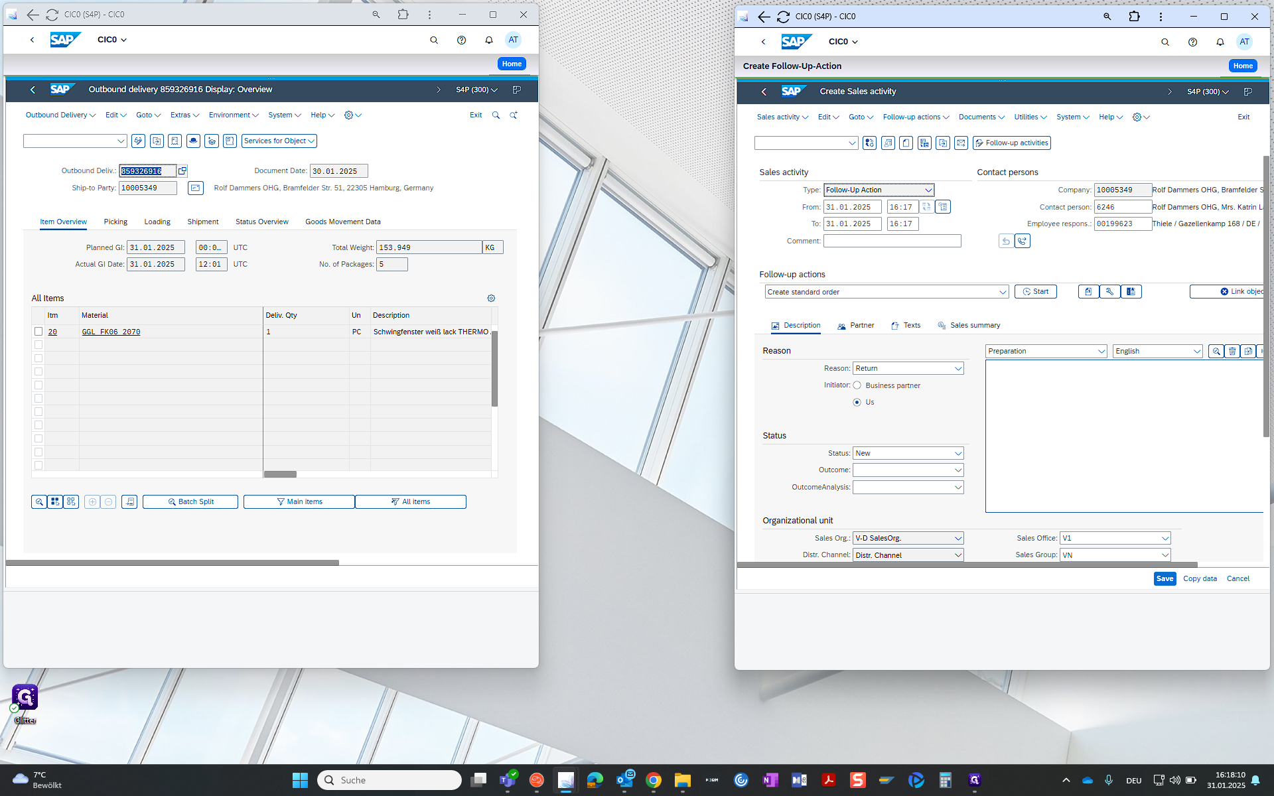The image size is (1274, 796).
Task: Click the Comment input field
Action: (892, 241)
